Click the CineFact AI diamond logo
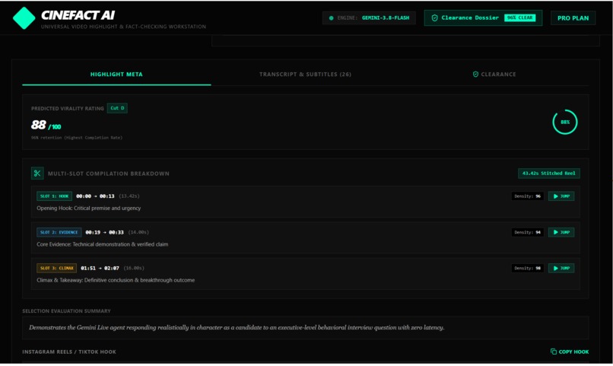 (x=24, y=18)
